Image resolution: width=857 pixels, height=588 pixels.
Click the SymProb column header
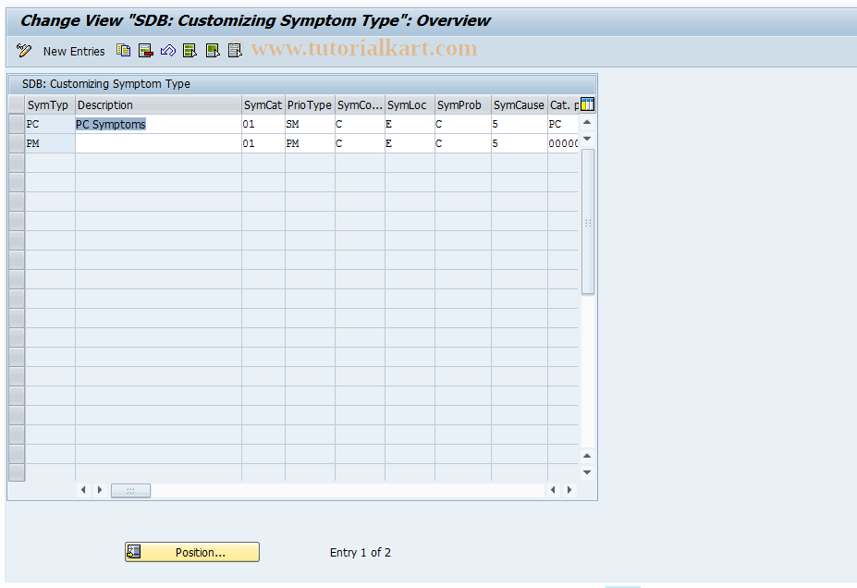[462, 104]
